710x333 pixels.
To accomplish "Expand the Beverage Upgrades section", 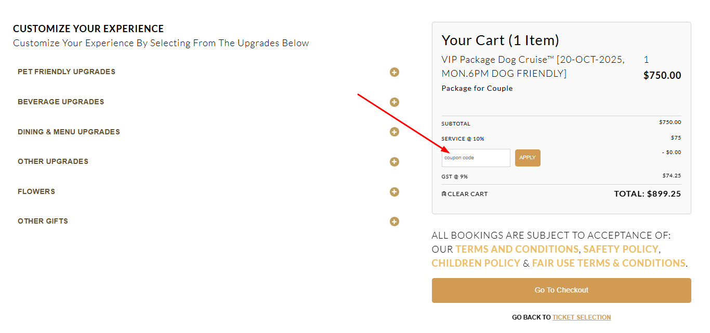I will [x=395, y=102].
